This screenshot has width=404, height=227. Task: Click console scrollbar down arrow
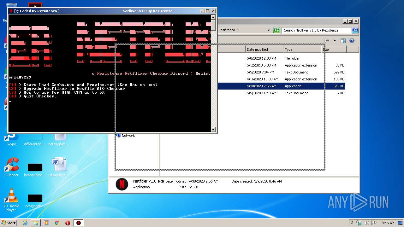coord(213,129)
